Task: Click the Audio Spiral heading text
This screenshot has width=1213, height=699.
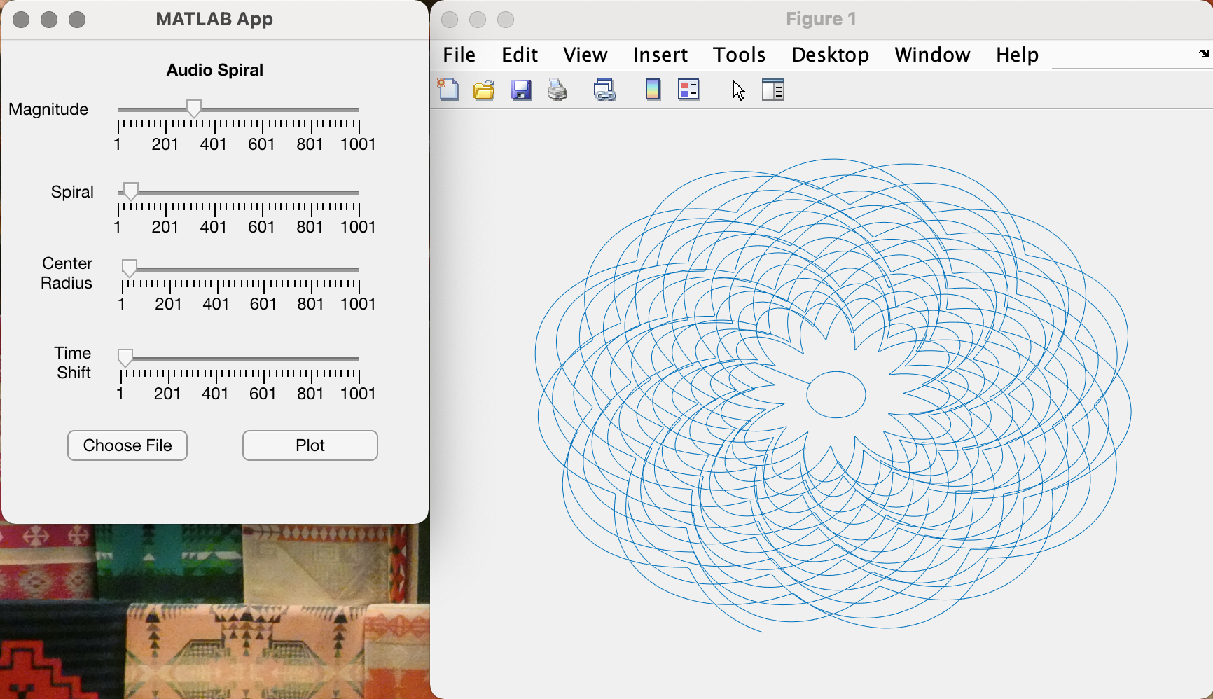Action: pyautogui.click(x=215, y=70)
